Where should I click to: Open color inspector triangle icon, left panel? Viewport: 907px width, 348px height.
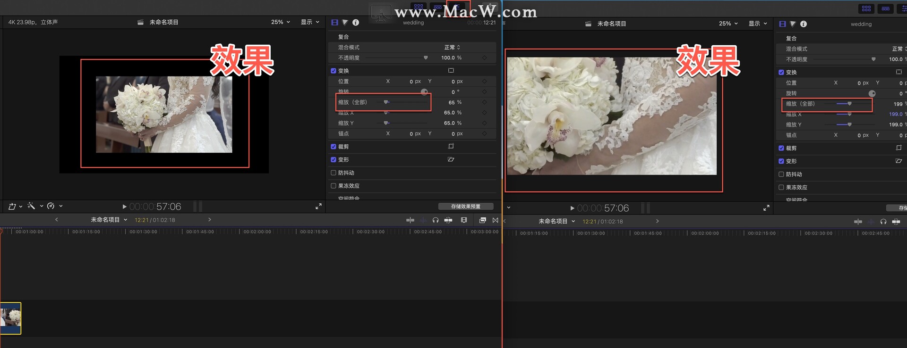345,23
